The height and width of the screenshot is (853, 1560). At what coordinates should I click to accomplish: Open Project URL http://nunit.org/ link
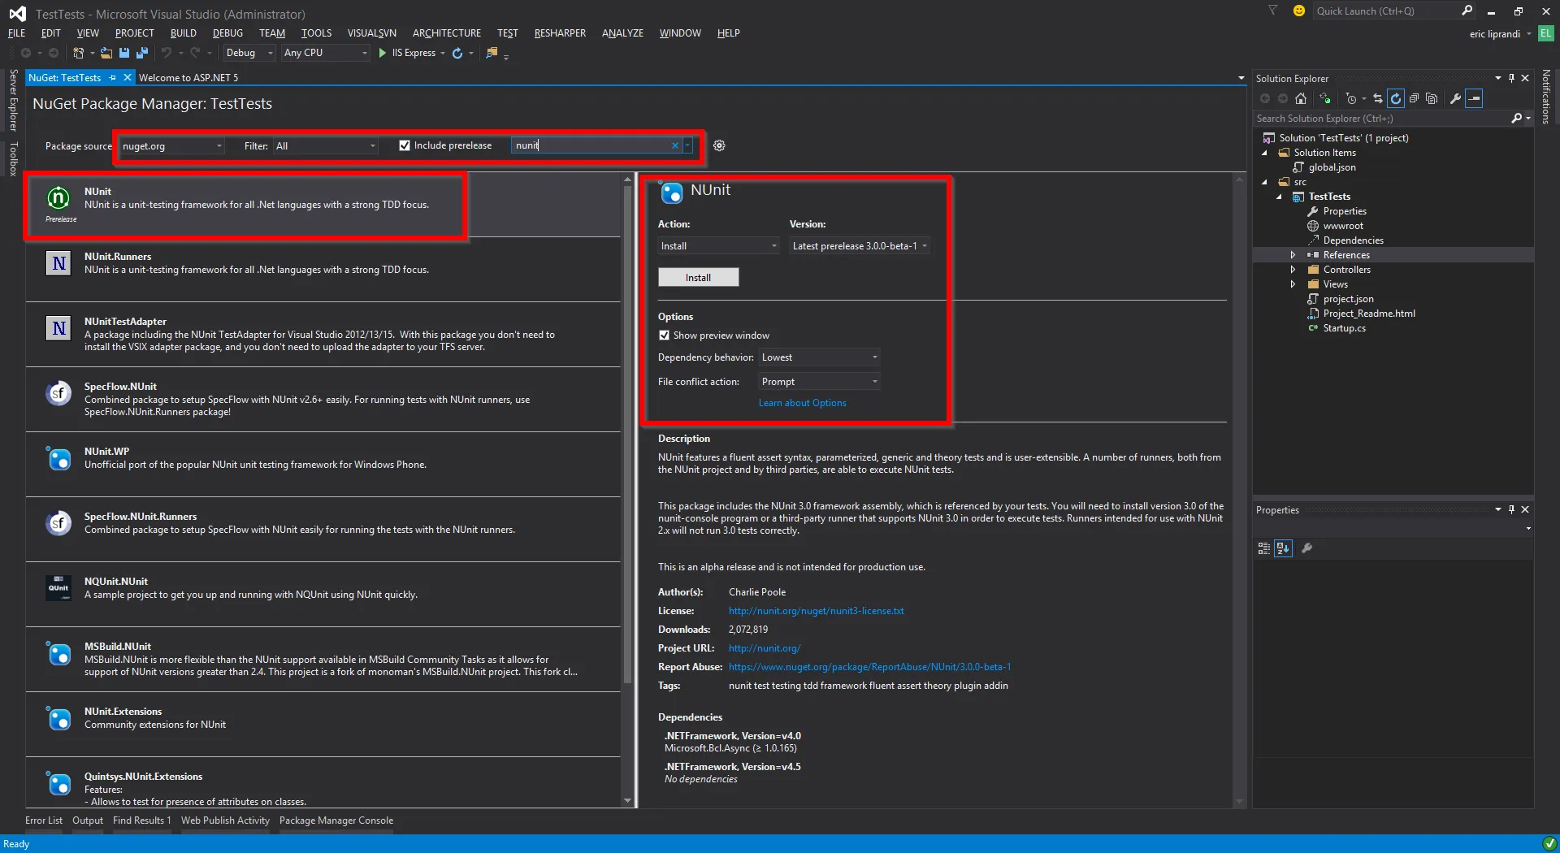[765, 648]
